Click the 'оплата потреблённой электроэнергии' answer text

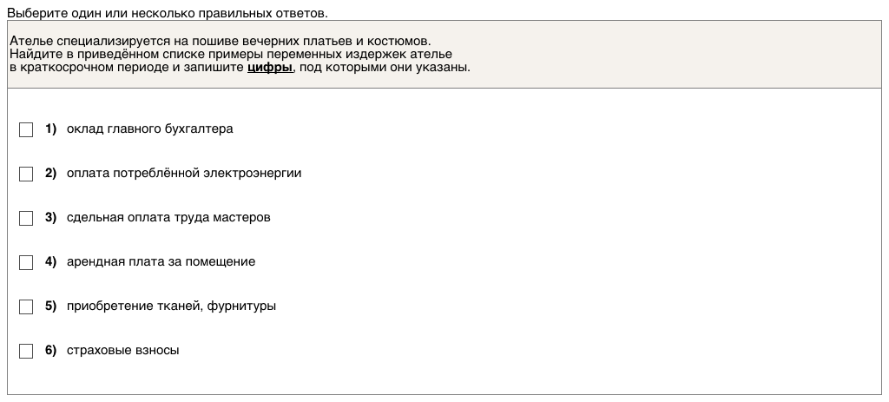[x=184, y=174]
